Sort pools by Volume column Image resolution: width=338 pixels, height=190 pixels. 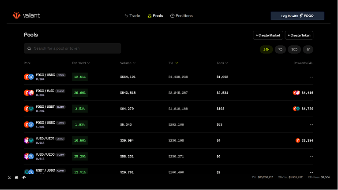(x=128, y=63)
